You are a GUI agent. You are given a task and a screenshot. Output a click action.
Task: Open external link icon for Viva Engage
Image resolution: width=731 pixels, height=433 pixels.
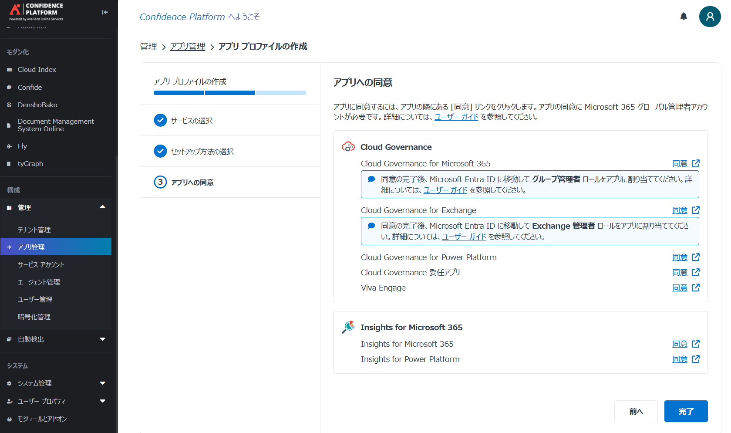coord(696,288)
